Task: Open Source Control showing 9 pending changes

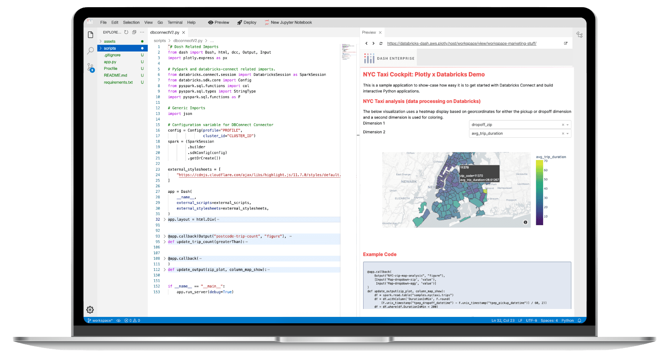Action: [x=90, y=68]
